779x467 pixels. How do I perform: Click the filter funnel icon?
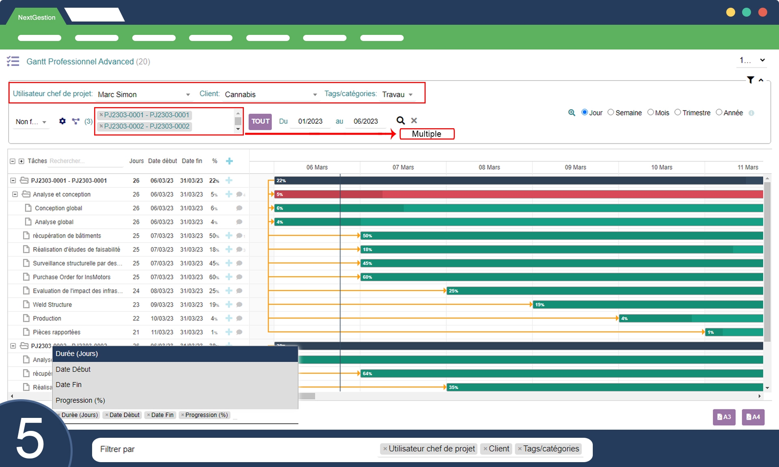point(751,80)
